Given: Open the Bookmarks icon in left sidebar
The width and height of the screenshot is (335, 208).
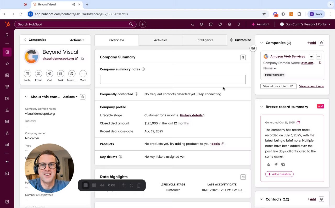Looking at the screenshot, I should click(7, 35).
